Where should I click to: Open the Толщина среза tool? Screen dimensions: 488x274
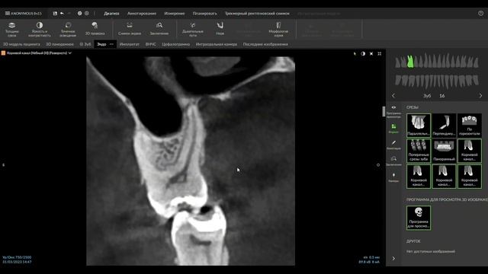click(x=12, y=29)
